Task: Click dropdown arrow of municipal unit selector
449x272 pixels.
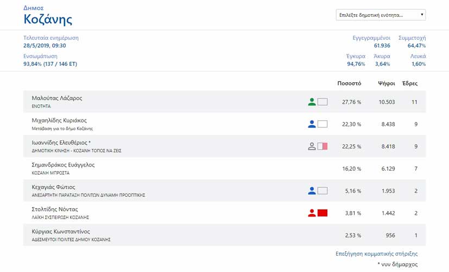Action: click(x=422, y=15)
